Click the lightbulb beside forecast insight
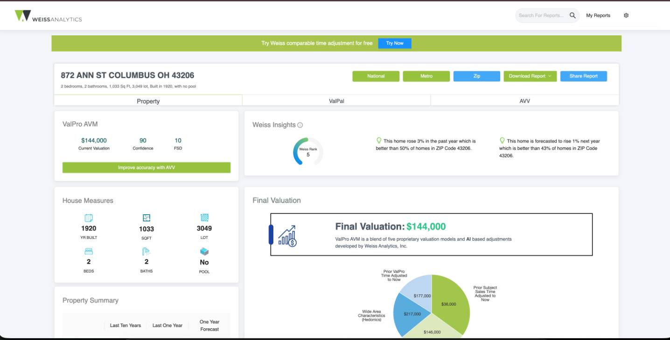The image size is (670, 340). 502,141
